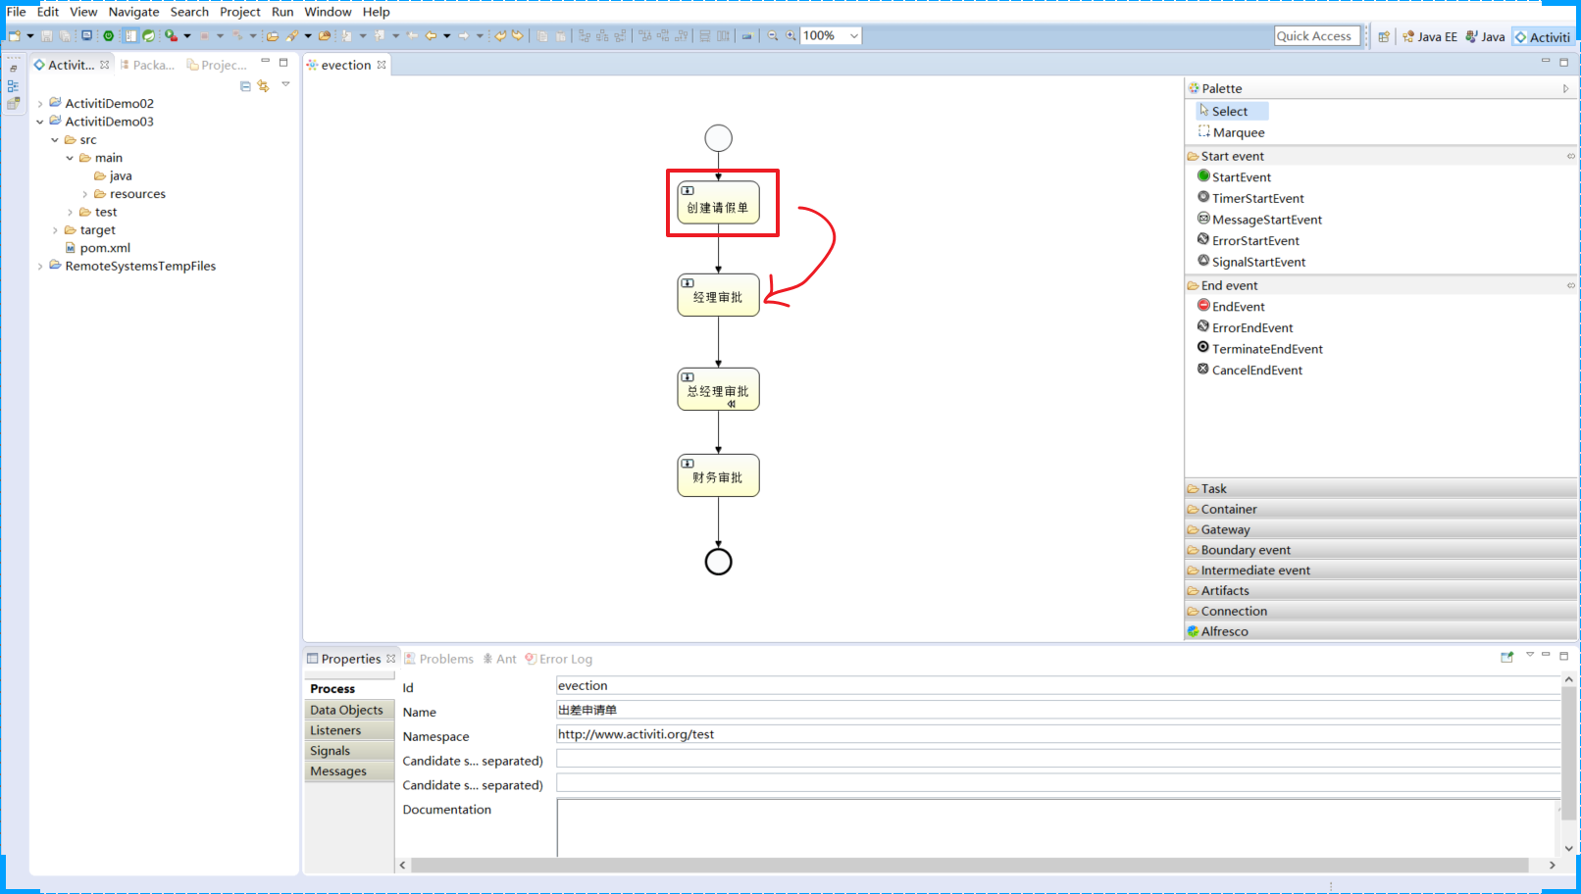This screenshot has width=1581, height=894.
Task: Expand the test folder
Action: [x=70, y=212]
